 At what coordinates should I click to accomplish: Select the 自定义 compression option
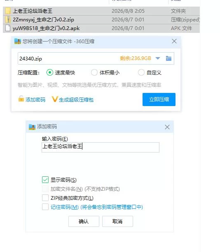[141, 72]
